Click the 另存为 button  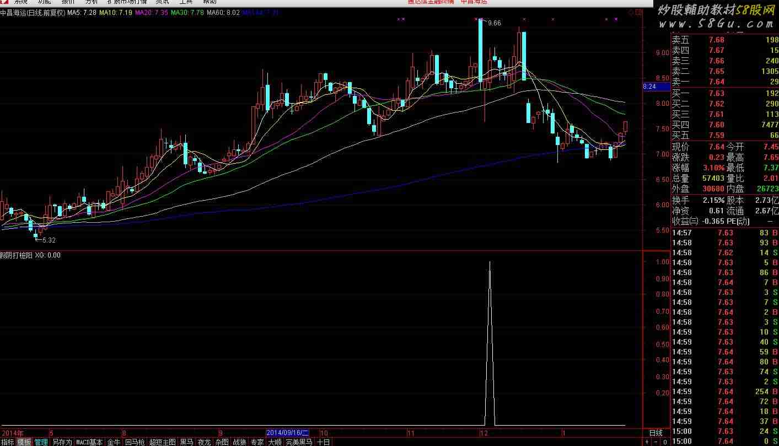pyautogui.click(x=62, y=442)
